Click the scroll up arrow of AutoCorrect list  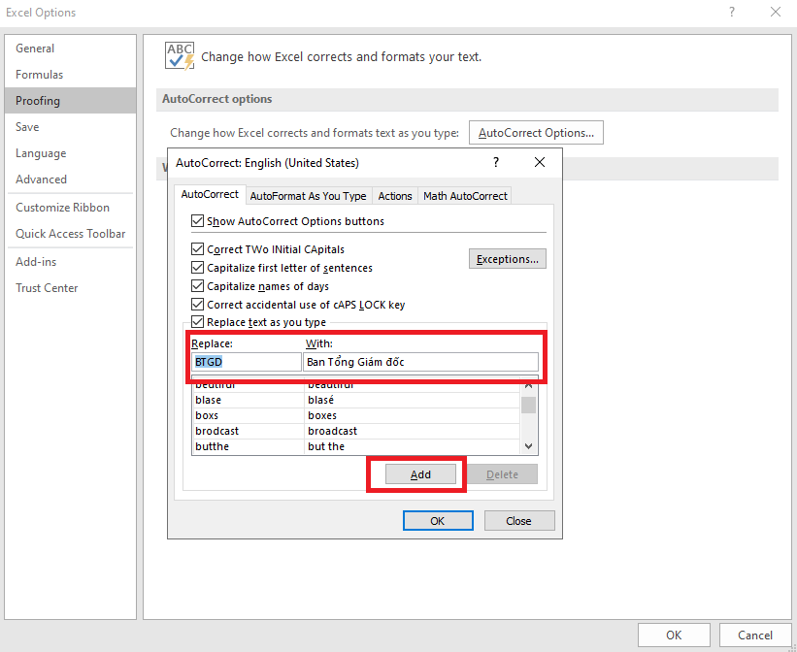pyautogui.click(x=529, y=386)
